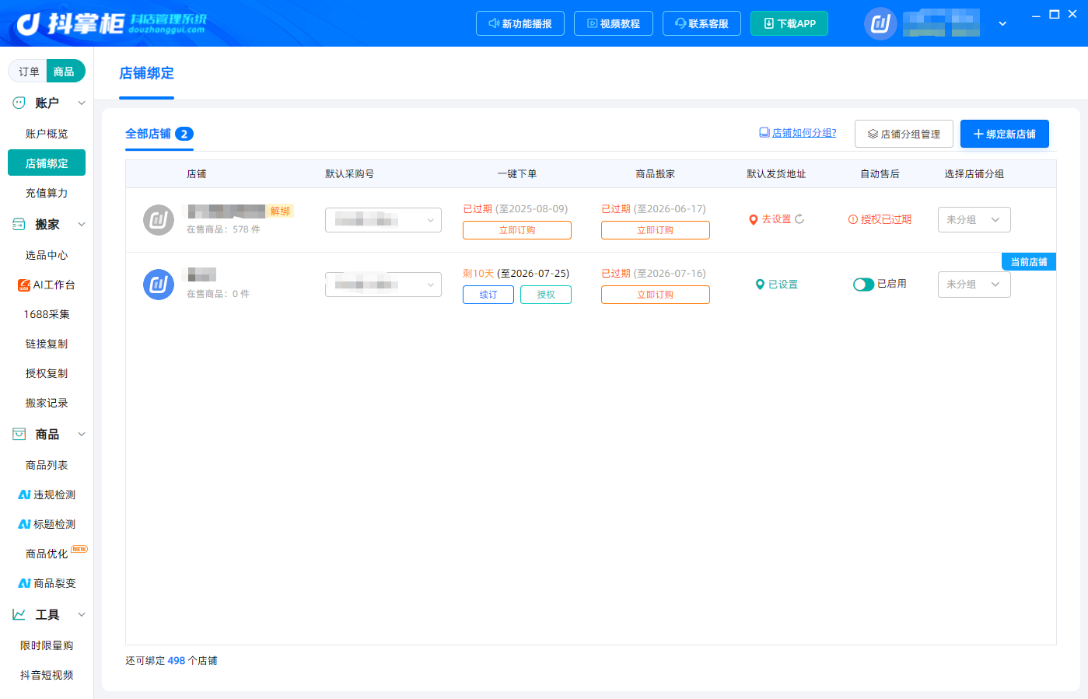Open AI工作台 from the sidebar
This screenshot has height=699, width=1088.
coord(47,285)
